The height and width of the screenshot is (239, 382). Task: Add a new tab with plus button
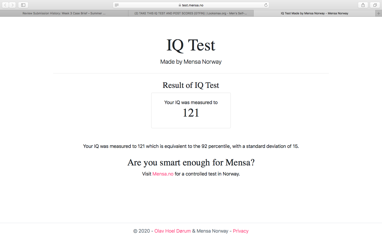pyautogui.click(x=379, y=13)
